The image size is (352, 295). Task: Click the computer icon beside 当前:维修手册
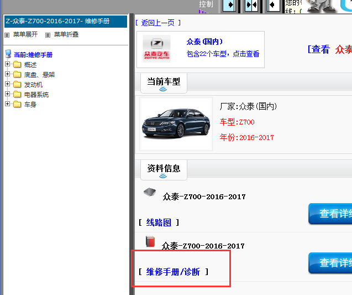click(x=8, y=54)
